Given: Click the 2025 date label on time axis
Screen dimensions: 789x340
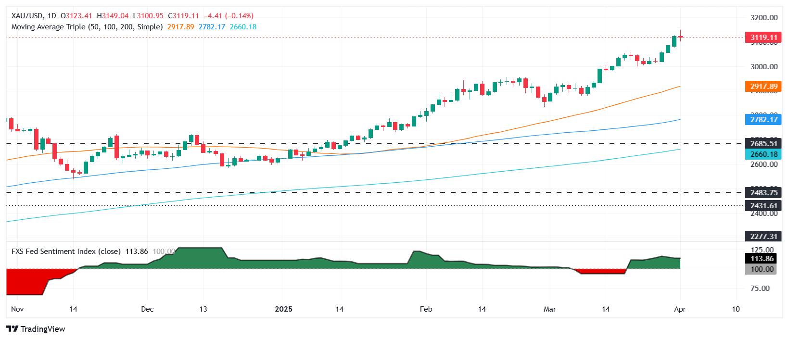Looking at the screenshot, I should click(x=283, y=309).
